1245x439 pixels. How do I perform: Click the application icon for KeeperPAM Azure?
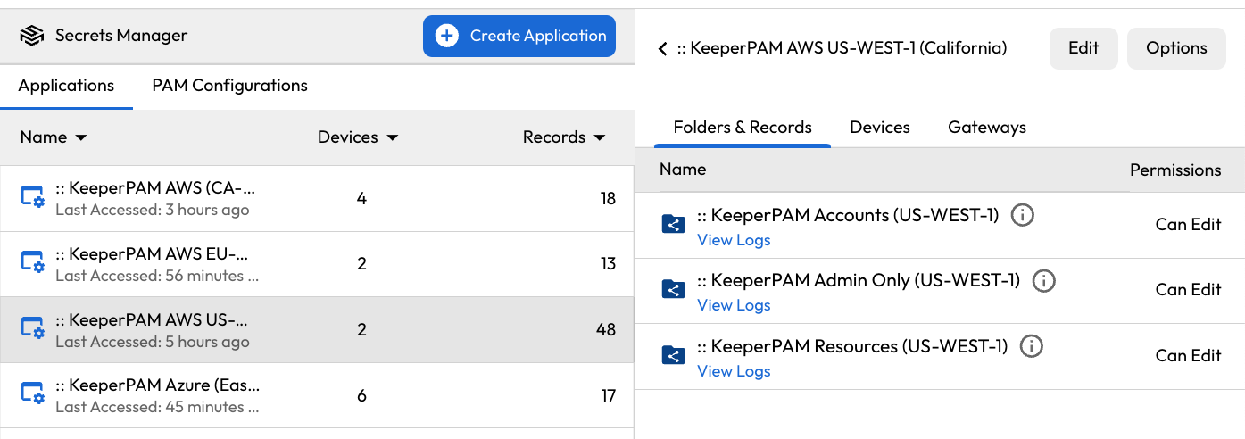coord(33,393)
